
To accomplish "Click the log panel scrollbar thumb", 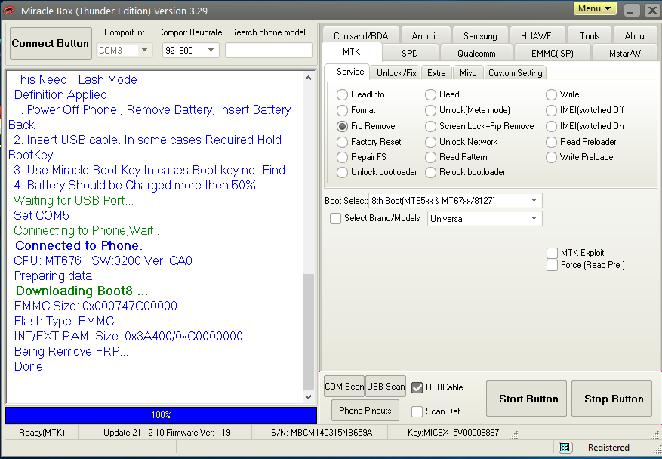I will [x=308, y=332].
